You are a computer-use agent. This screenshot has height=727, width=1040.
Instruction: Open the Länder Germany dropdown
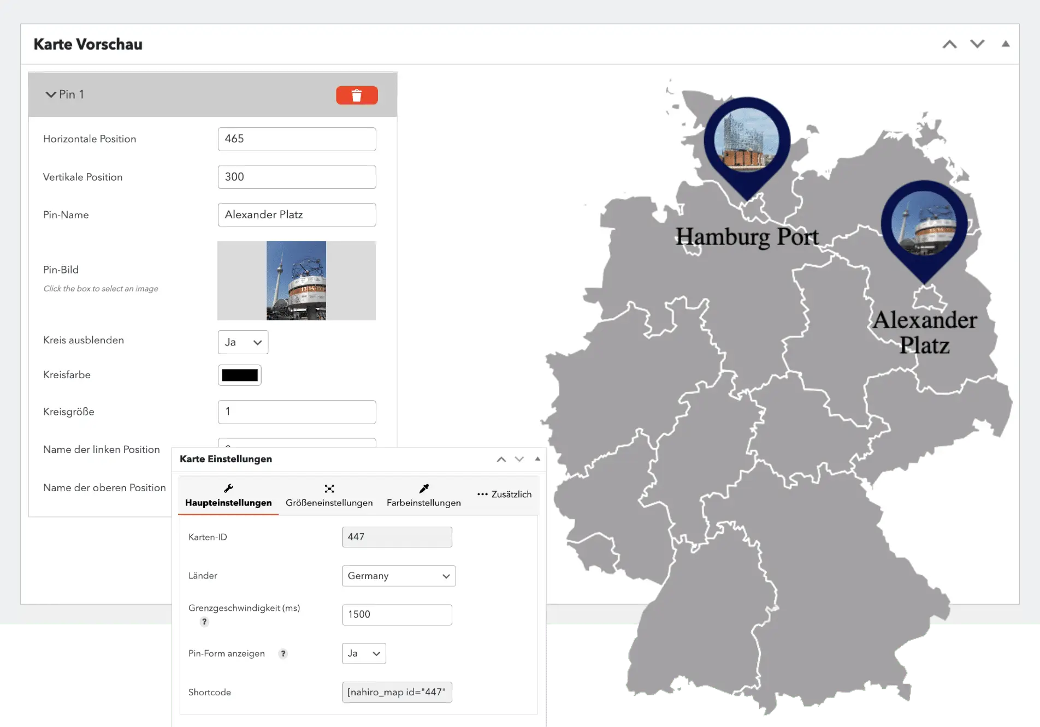coord(398,576)
